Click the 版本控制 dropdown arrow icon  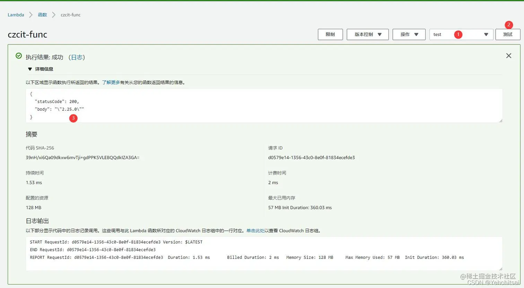tap(379, 34)
